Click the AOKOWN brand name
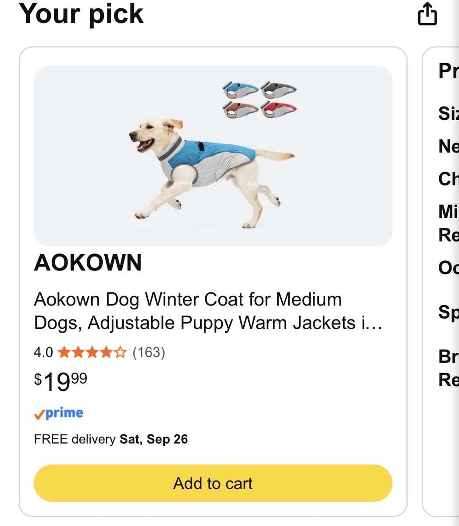 tap(88, 263)
